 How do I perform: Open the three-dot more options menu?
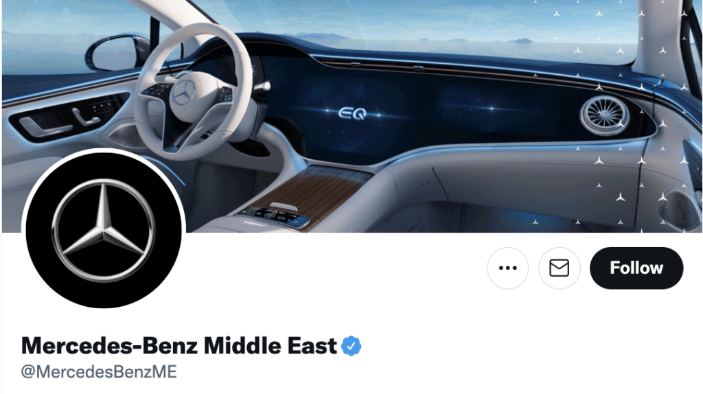pos(507,268)
